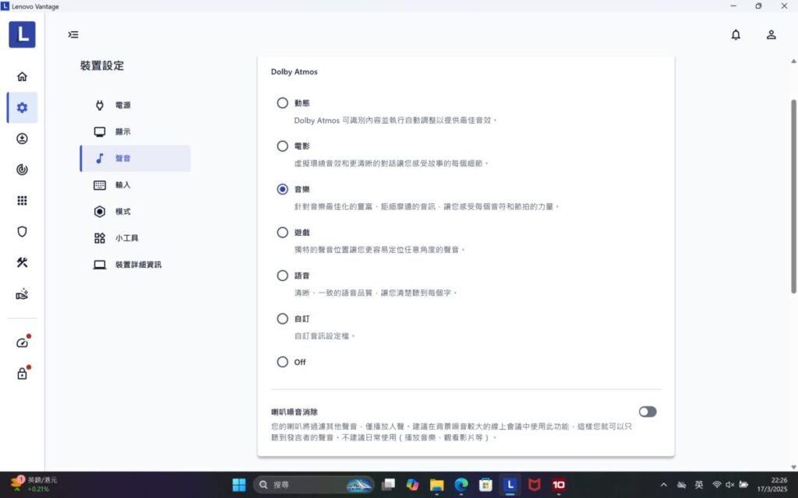The image size is (798, 498).
Task: Open File Explorer from the taskbar
Action: tap(436, 485)
